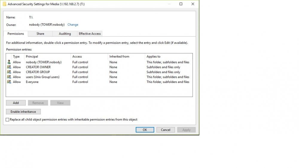The height and width of the screenshot is (168, 299).
Task: Select the CREATOR GROUP principal entry
Action: coord(38,72)
